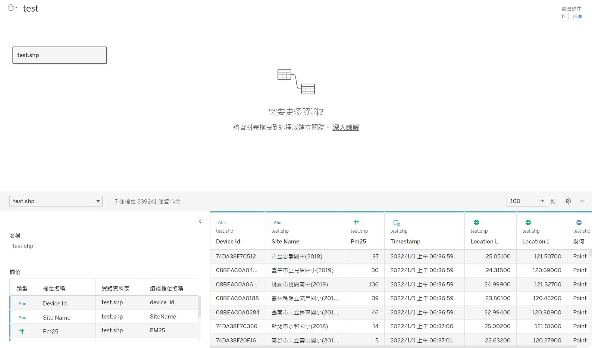
Task: Click the globe icon above Location L column
Action: [476, 223]
